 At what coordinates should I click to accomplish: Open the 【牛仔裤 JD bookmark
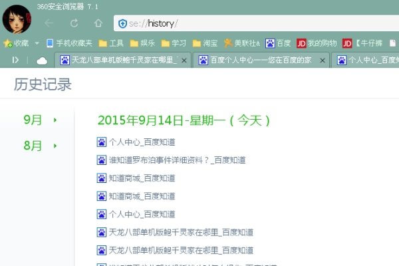pyautogui.click(x=362, y=43)
